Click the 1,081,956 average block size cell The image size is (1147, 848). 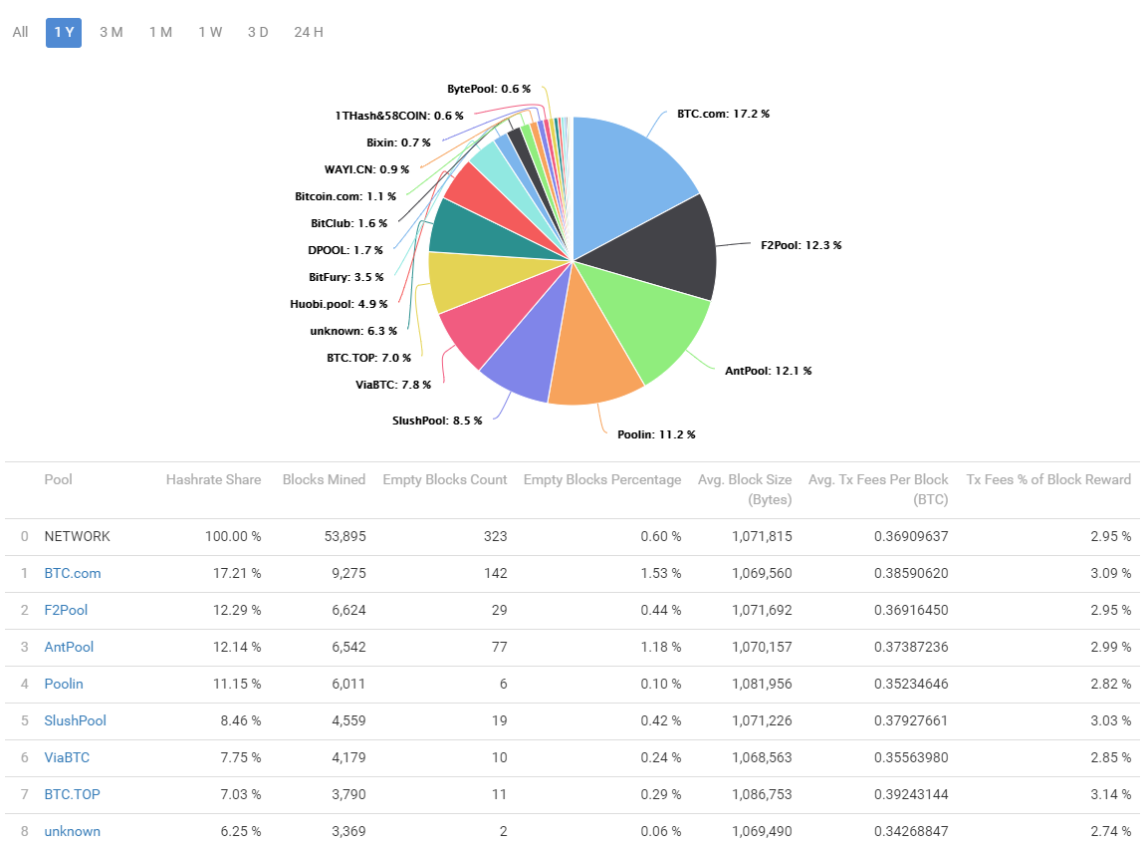click(x=762, y=684)
